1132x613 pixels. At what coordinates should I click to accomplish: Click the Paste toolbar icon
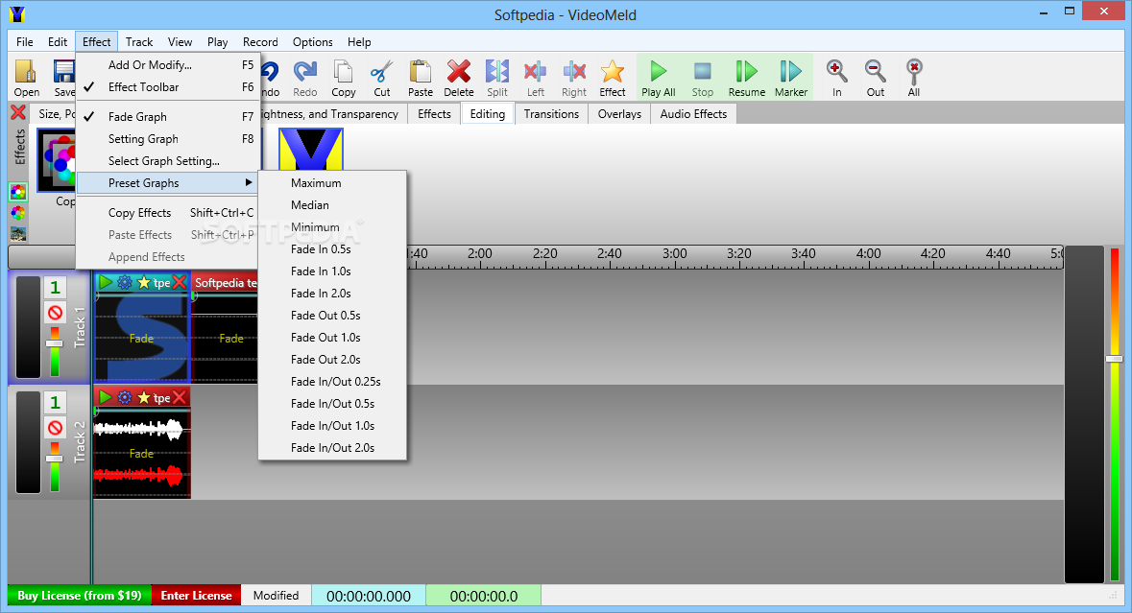point(421,78)
